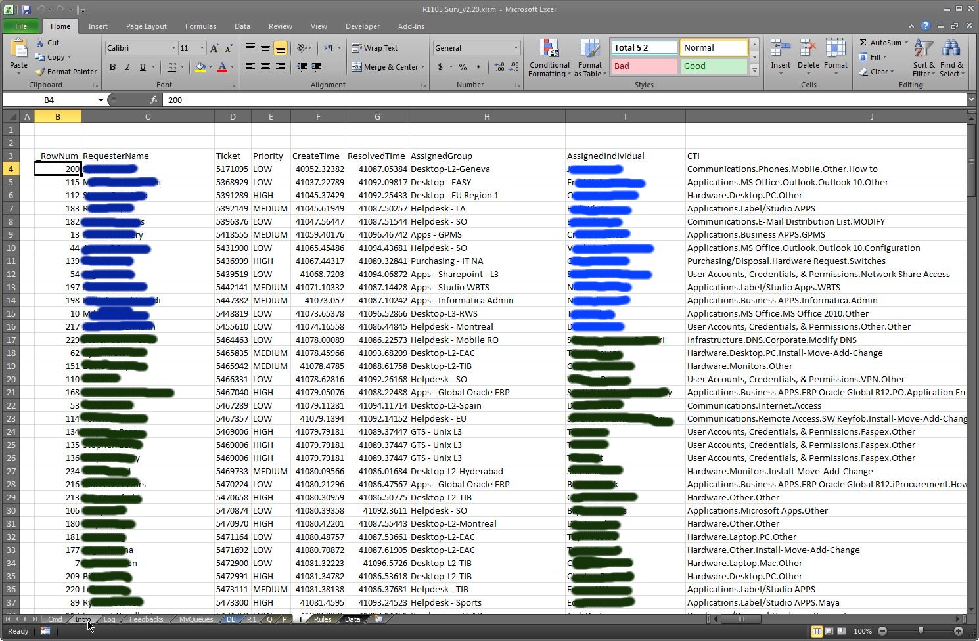Decrease the cell indent
Viewport: 979px width, 641px height.
302,67
